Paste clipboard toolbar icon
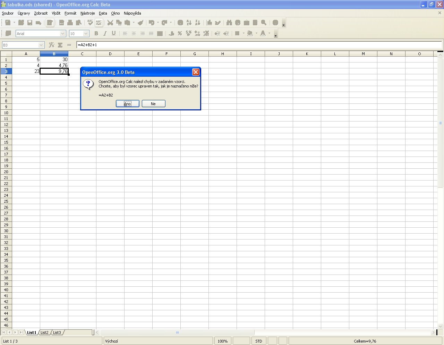Viewport: 444px width, 345px height. tap(127, 23)
